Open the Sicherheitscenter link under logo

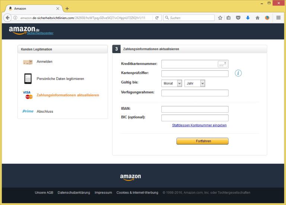point(40,33)
